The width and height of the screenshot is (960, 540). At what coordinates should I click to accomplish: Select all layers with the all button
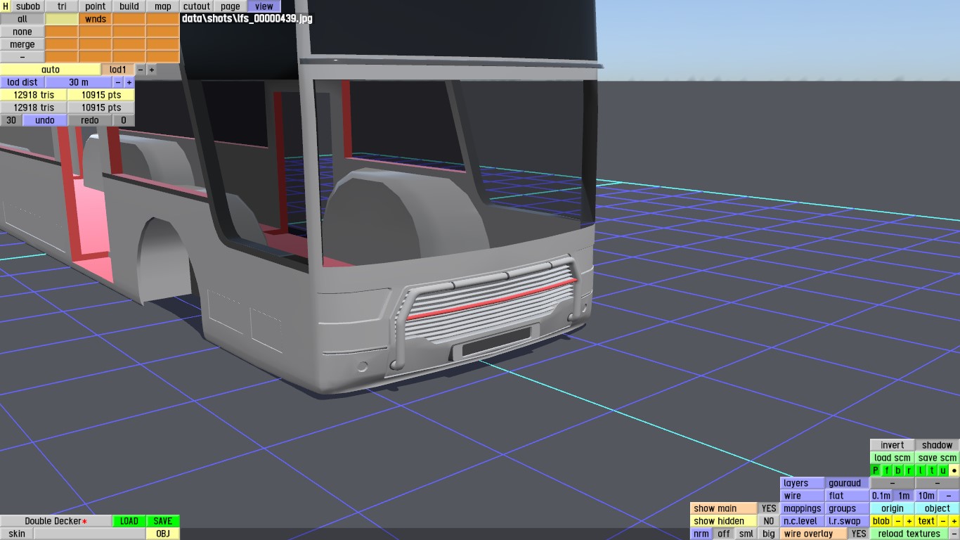tap(22, 19)
